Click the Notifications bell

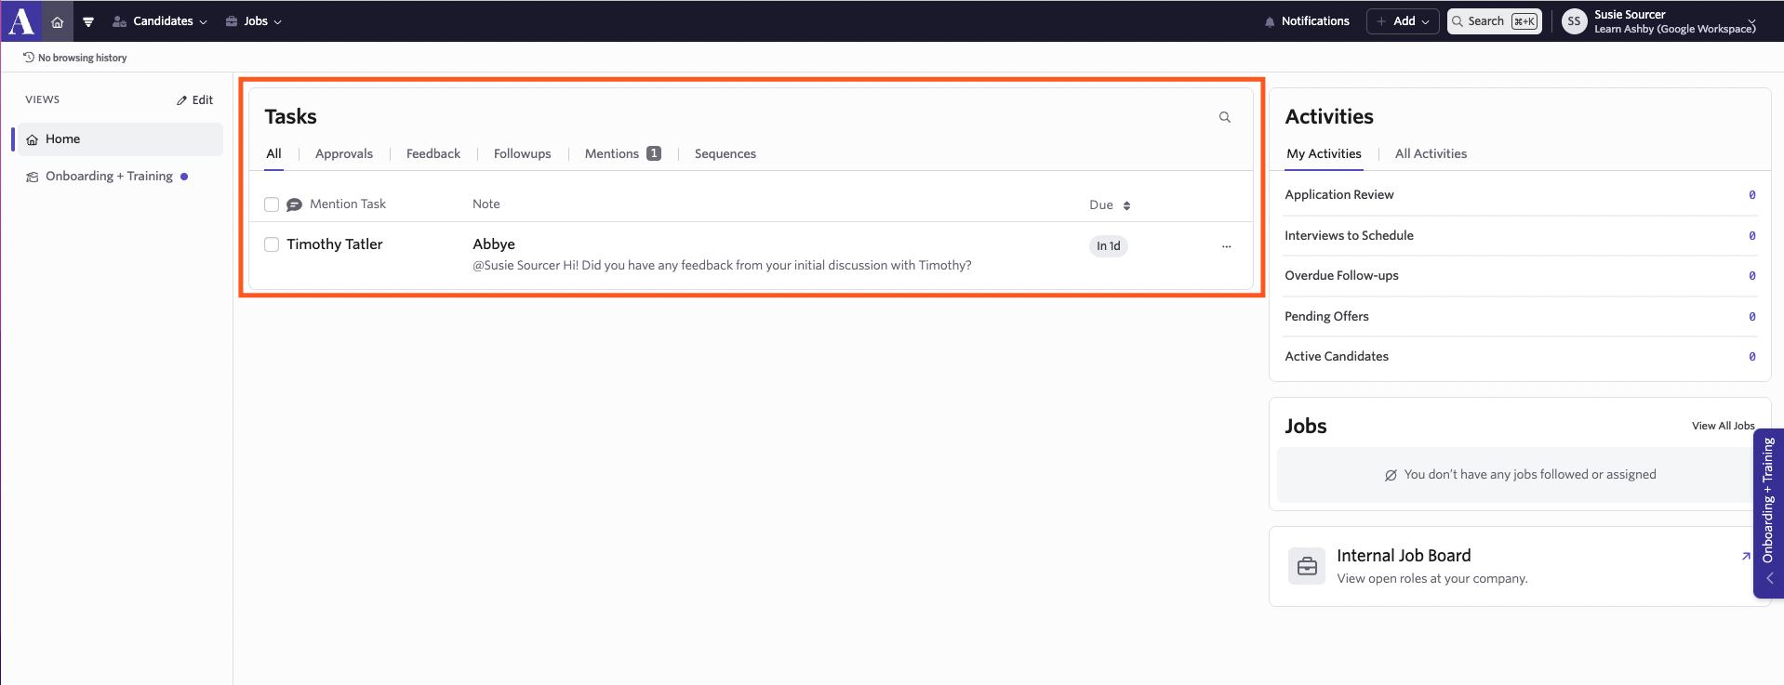[1307, 21]
